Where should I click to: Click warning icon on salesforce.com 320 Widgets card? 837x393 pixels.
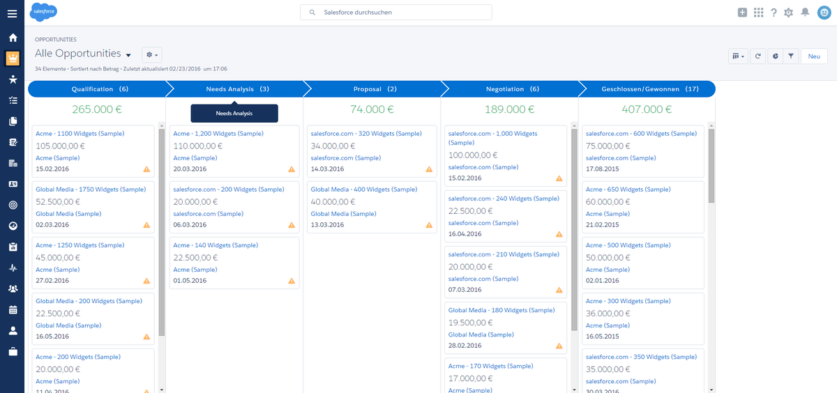[429, 169]
